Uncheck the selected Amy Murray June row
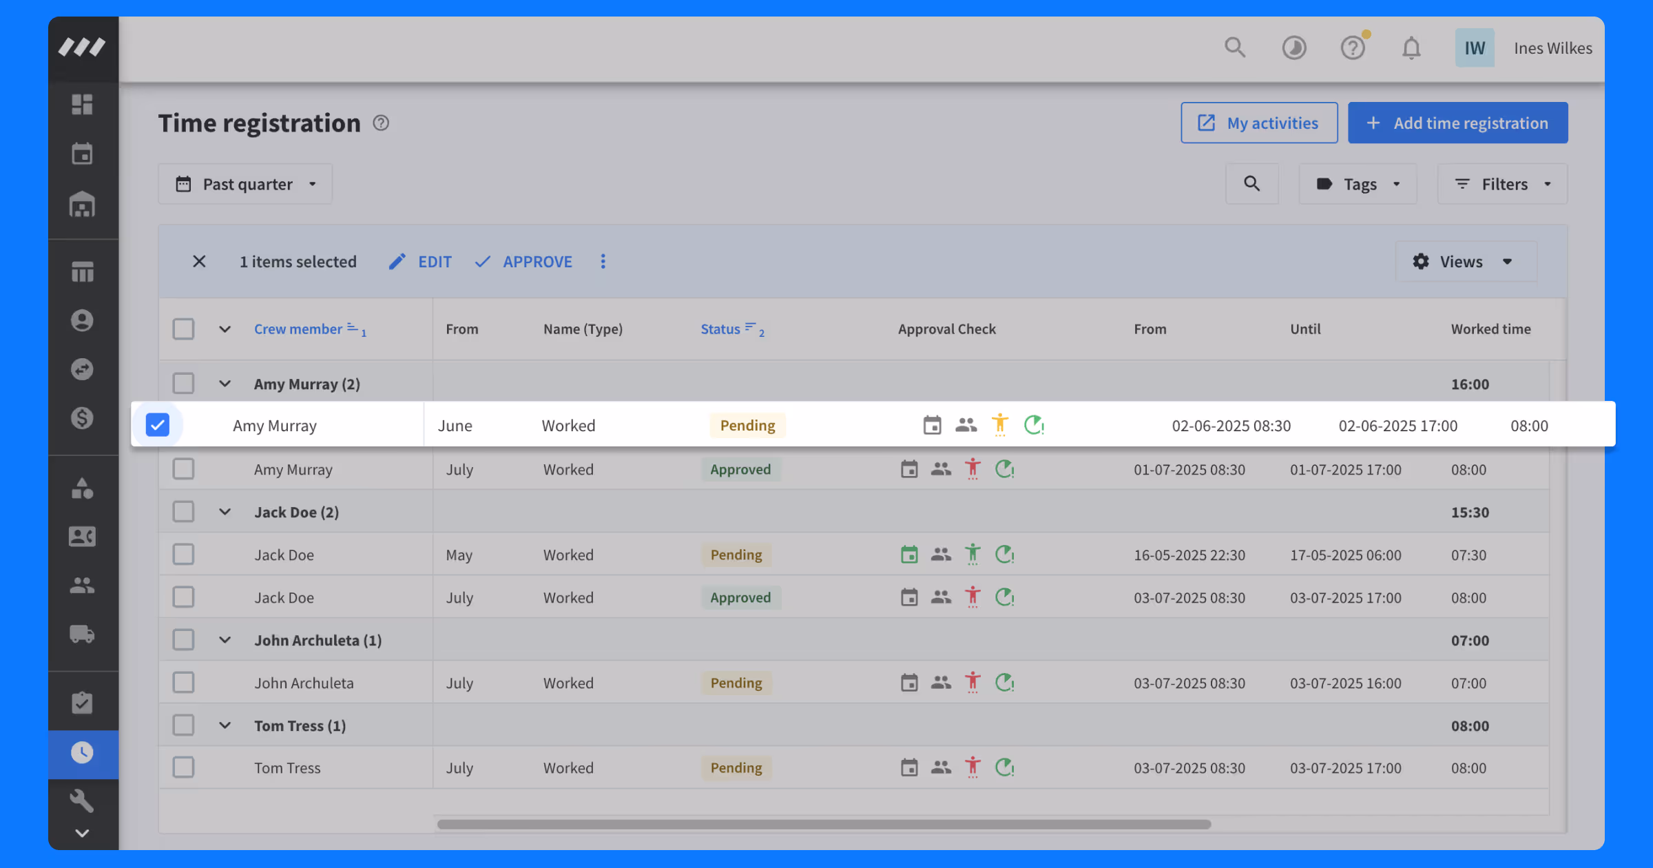The image size is (1653, 868). [x=158, y=425]
